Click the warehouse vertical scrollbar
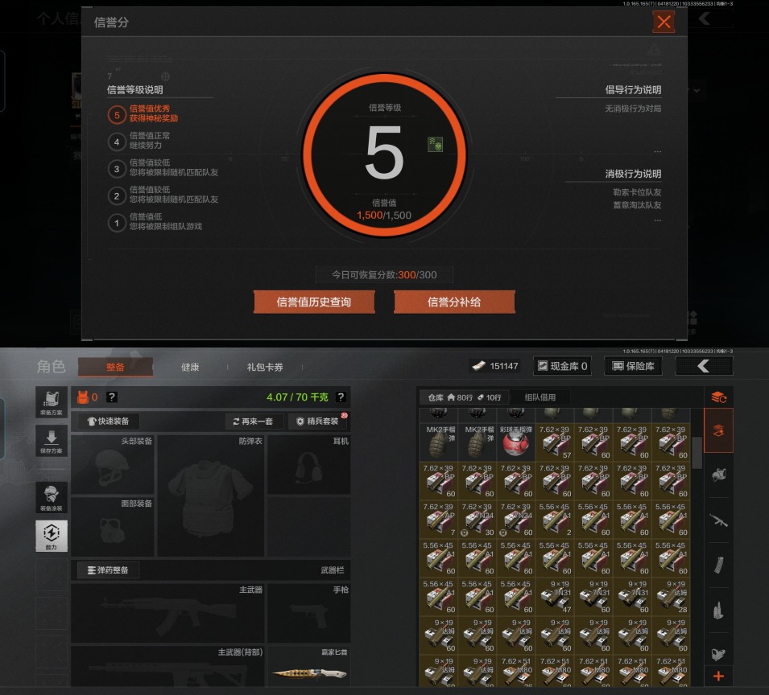The width and height of the screenshot is (769, 695). tap(697, 453)
